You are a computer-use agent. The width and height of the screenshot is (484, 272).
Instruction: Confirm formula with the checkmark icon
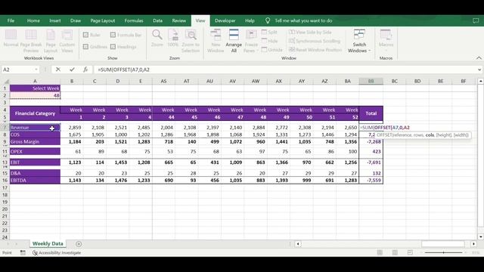tap(72, 70)
